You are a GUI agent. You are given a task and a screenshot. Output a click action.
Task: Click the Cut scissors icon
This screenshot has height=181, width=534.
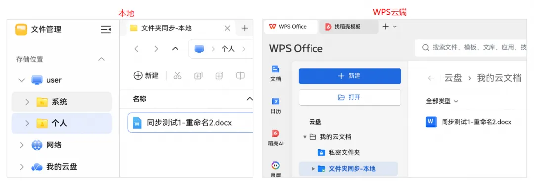point(178,75)
